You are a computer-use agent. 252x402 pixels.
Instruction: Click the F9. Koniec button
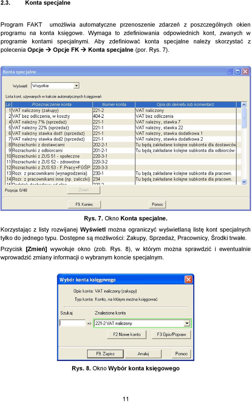click(84, 204)
